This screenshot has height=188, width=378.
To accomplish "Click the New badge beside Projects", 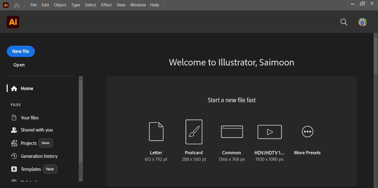I will [x=45, y=143].
